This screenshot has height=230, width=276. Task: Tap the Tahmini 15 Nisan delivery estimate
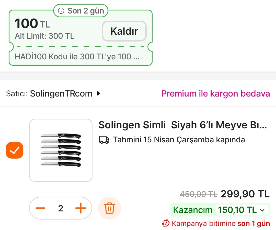pyautogui.click(x=179, y=140)
